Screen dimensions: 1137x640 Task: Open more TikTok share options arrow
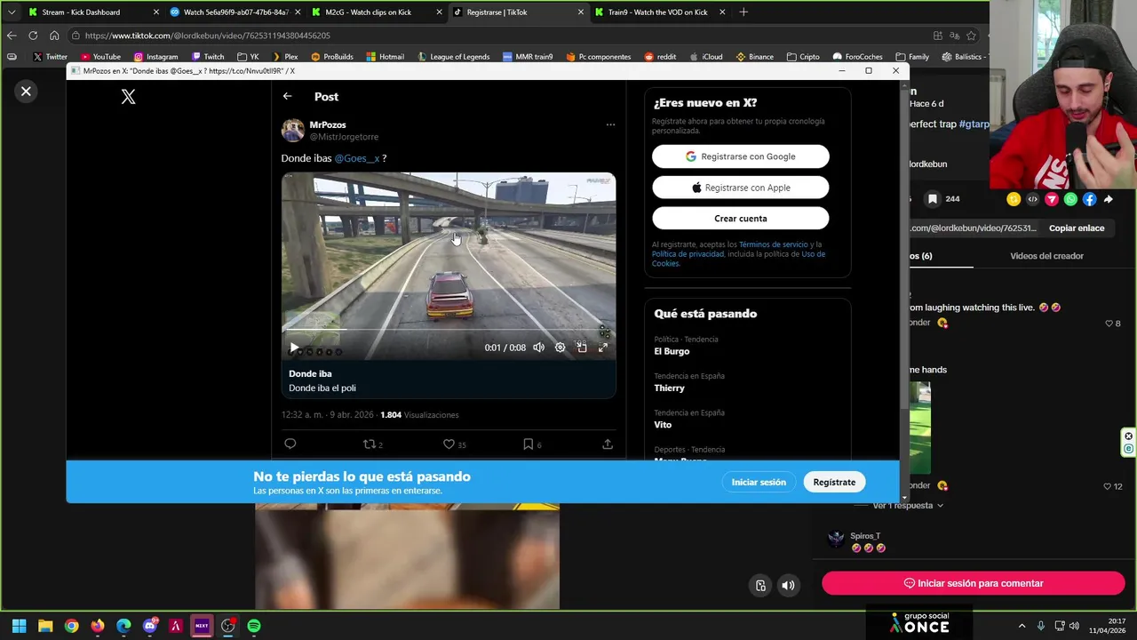1108,199
